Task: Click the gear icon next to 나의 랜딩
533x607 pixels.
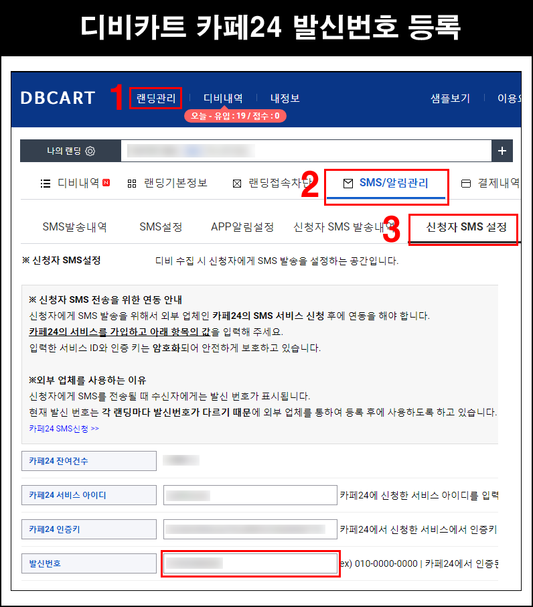Action: [x=90, y=151]
